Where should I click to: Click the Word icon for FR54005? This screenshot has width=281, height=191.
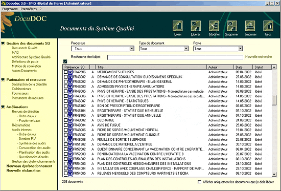click(x=70, y=174)
